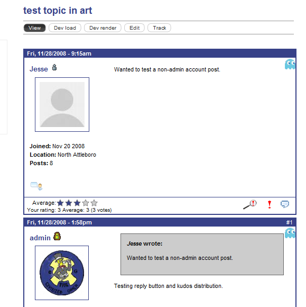
Task: Open Jesse's user profile link
Action: (x=39, y=69)
